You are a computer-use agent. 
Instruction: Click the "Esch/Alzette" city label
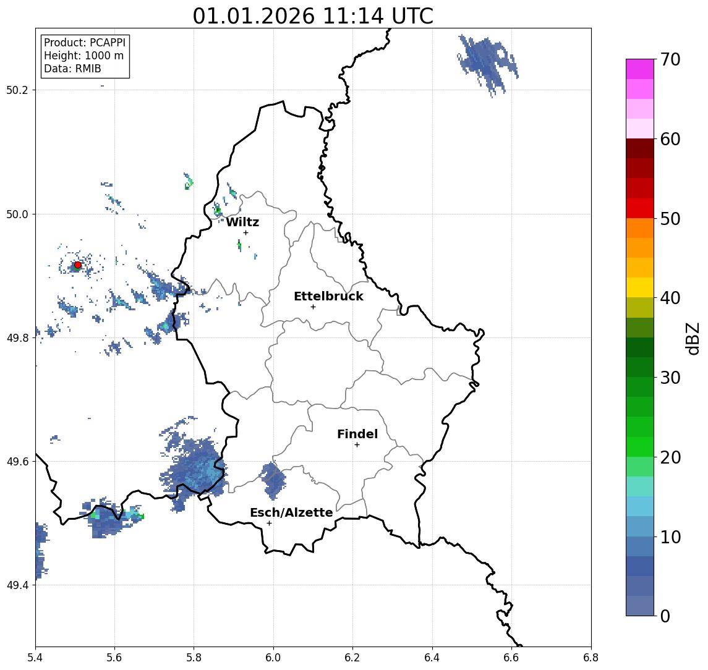coord(291,512)
